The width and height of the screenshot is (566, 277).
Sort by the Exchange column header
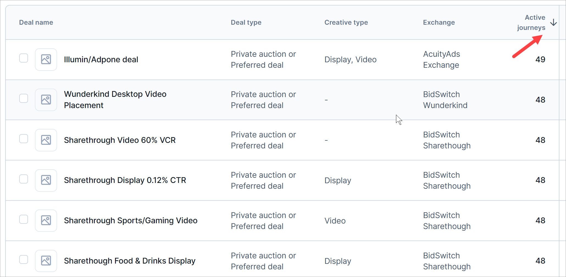click(x=439, y=22)
